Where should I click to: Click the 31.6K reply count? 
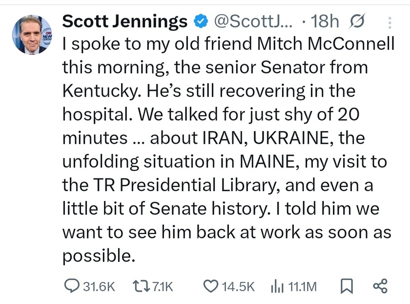point(99,286)
